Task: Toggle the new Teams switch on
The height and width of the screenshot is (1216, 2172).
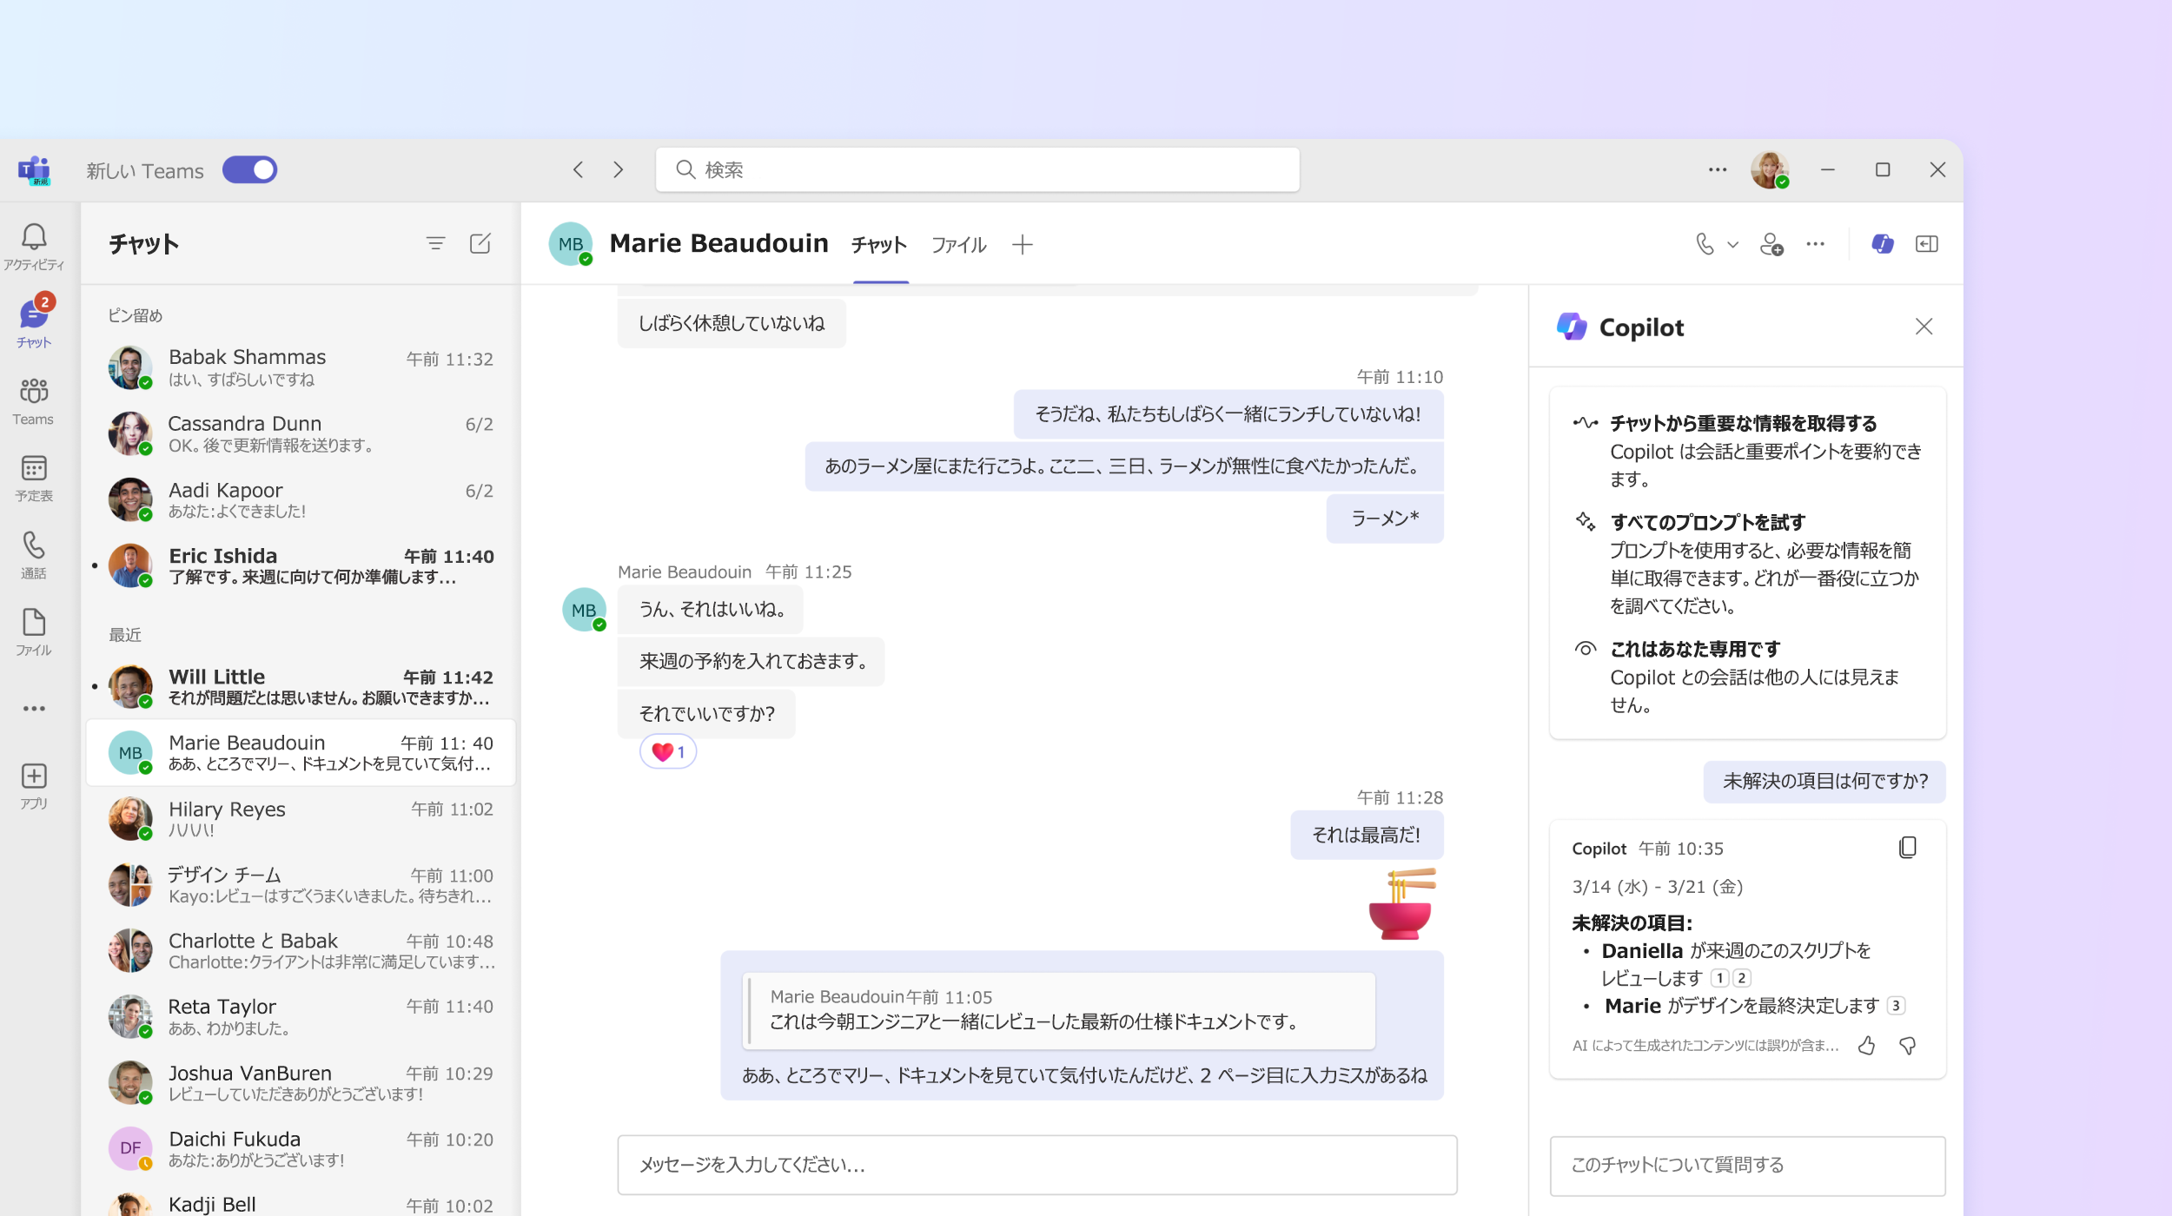Action: (x=250, y=169)
